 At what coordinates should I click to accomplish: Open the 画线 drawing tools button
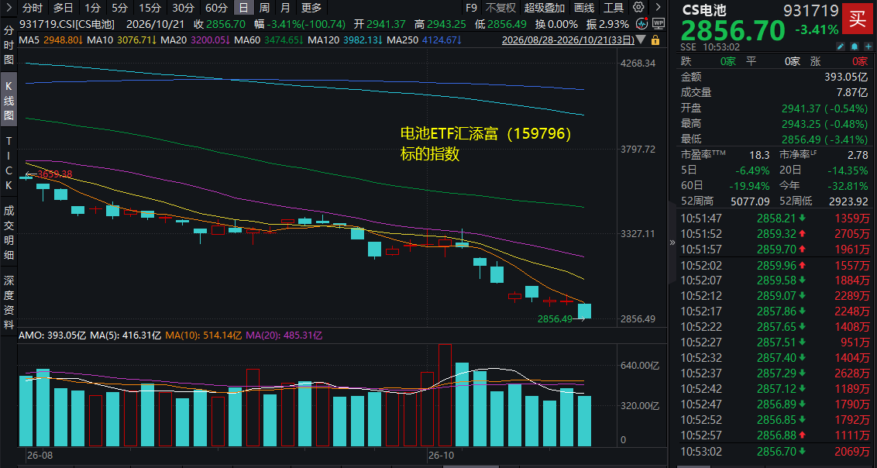tap(584, 8)
